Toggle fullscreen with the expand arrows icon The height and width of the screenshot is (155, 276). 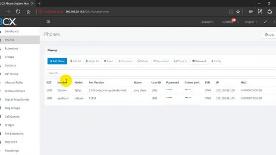[265, 22]
